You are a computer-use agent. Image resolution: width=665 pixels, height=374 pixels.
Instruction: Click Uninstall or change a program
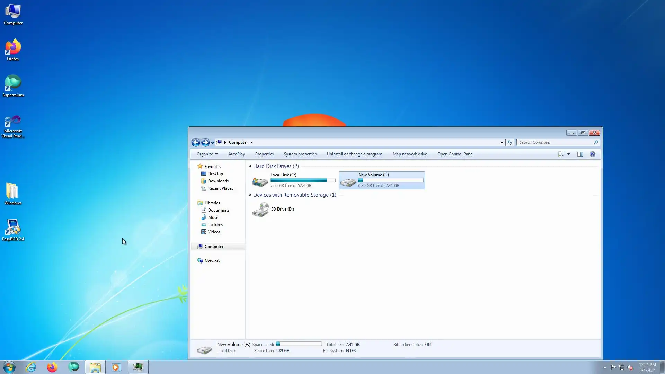point(354,154)
